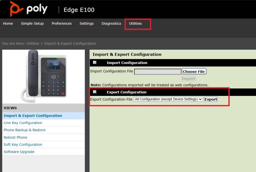
Task: Open Soft Key Configuration view
Action: (x=23, y=145)
